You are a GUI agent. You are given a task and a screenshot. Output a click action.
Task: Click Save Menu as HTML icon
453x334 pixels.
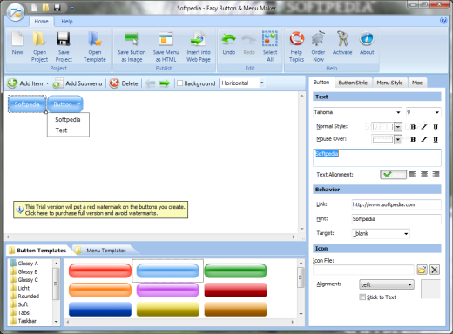(166, 39)
